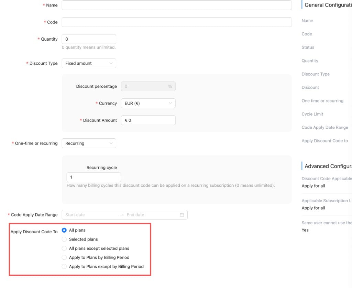Screen dimensions: 352x288
Task: Click the Advanced Configuration heading
Action: [x=328, y=166]
